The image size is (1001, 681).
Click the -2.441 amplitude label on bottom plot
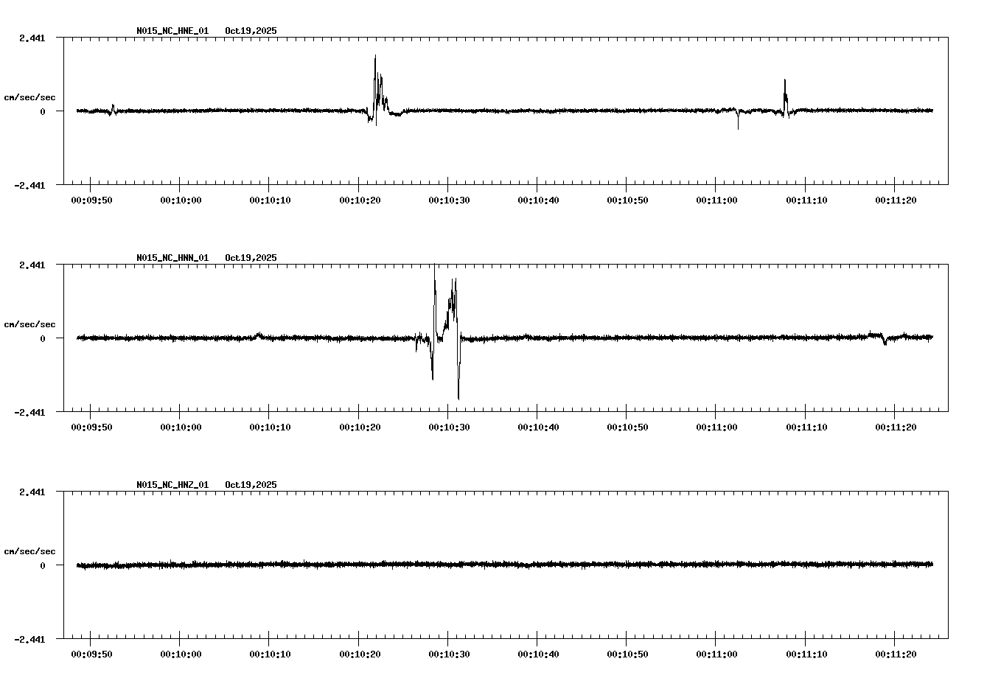pos(28,640)
